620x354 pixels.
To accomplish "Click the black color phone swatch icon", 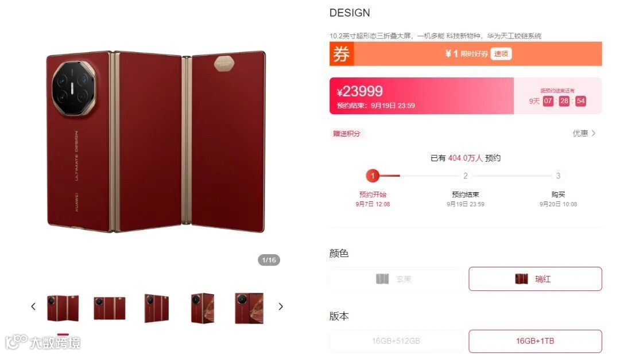I will click(382, 279).
